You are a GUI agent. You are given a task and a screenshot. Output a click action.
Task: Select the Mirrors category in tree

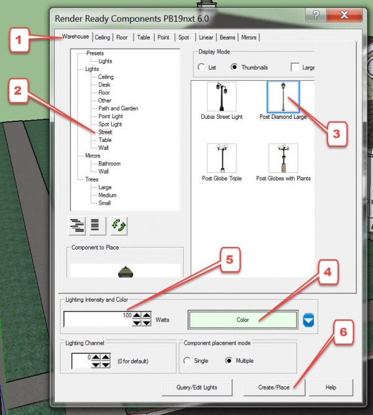coord(93,156)
